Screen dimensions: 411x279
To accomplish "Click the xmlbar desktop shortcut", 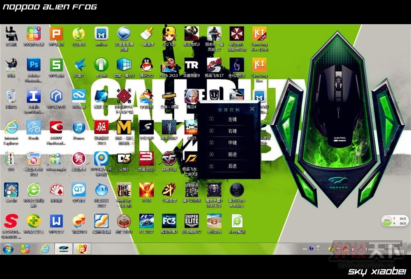I will (102, 34).
